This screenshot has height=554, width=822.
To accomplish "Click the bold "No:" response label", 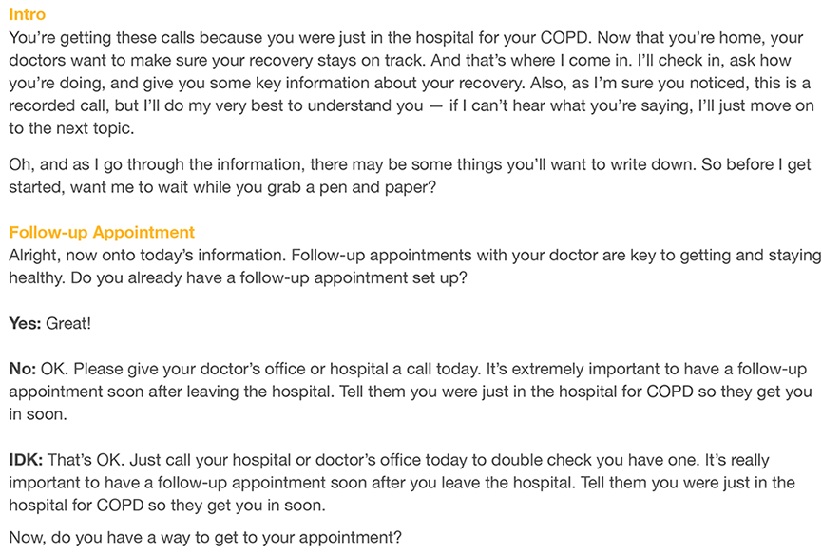I will pyautogui.click(x=23, y=368).
